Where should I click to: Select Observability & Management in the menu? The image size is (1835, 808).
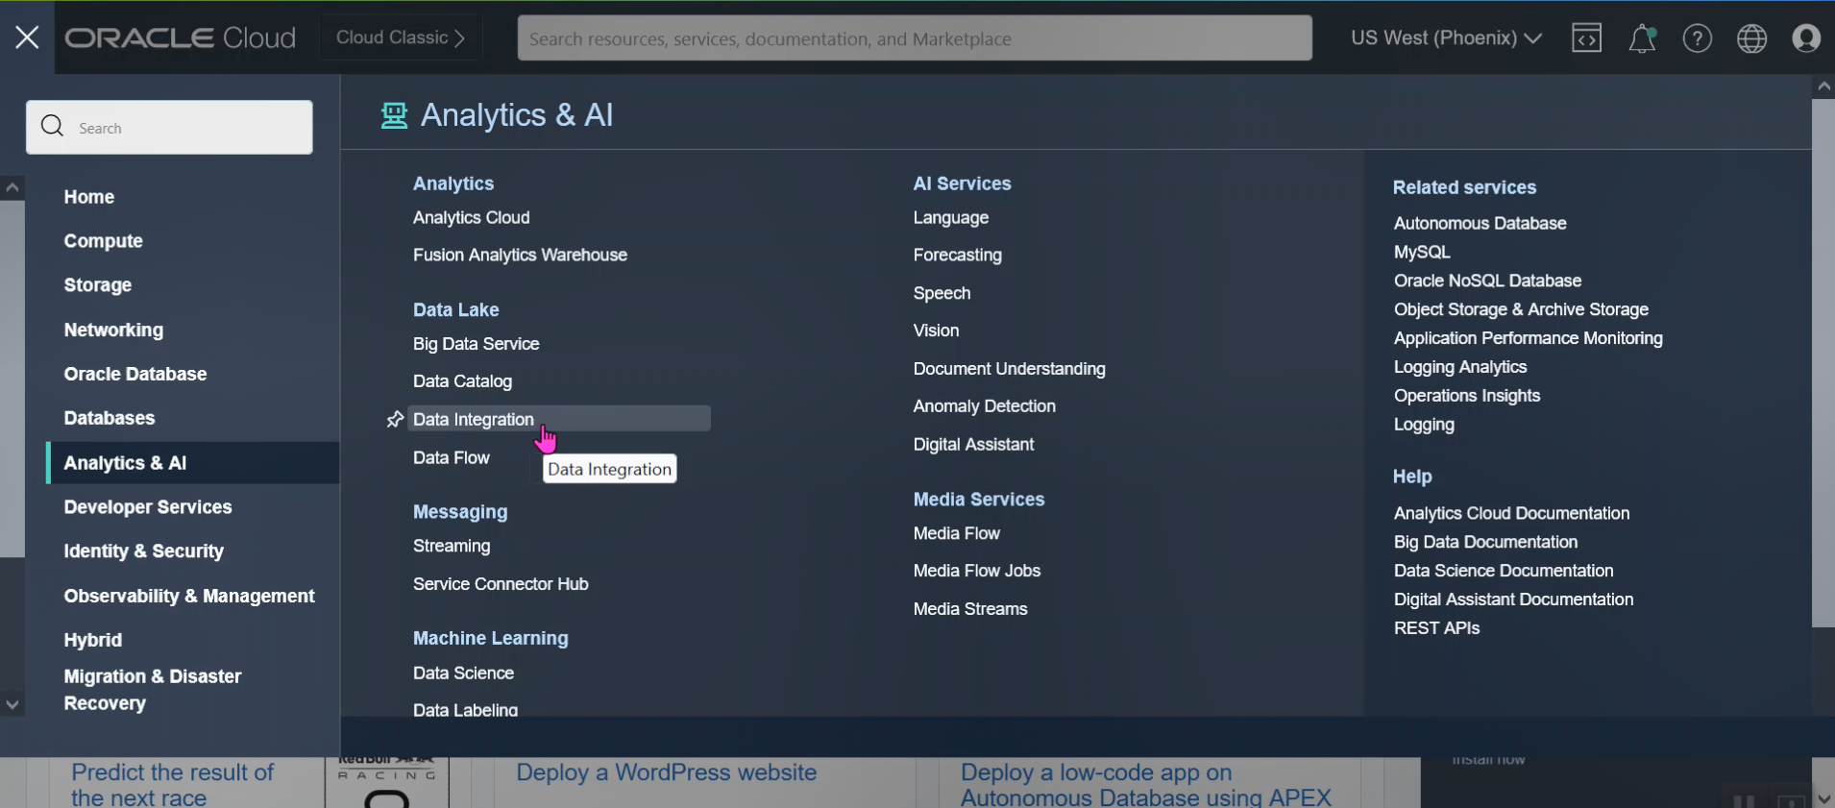(189, 597)
